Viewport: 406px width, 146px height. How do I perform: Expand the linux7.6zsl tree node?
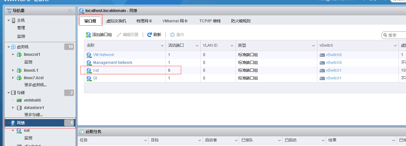(13, 78)
